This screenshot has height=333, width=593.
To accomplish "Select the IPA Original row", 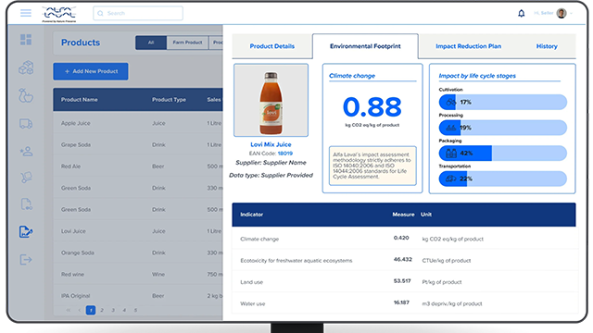I will pyautogui.click(x=138, y=296).
